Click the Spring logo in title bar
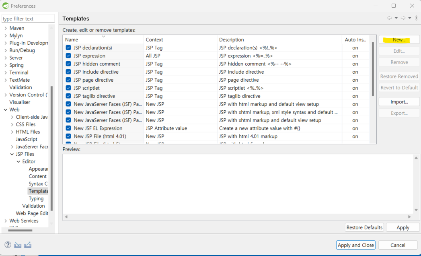 (5, 6)
